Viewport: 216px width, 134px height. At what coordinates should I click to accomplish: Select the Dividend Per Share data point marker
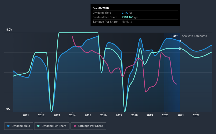pos(180,49)
